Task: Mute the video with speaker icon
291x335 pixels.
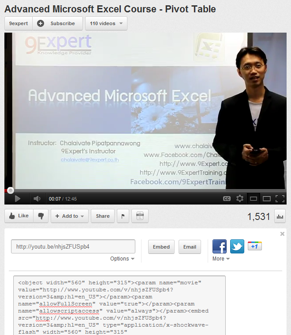Action: [x=37, y=199]
